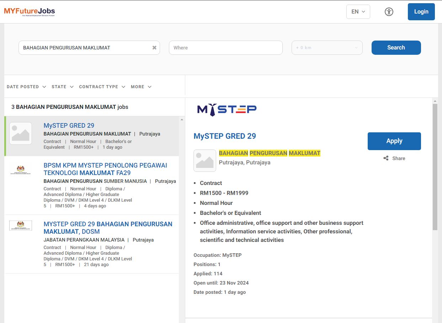Clear the job search keyword field

point(154,48)
